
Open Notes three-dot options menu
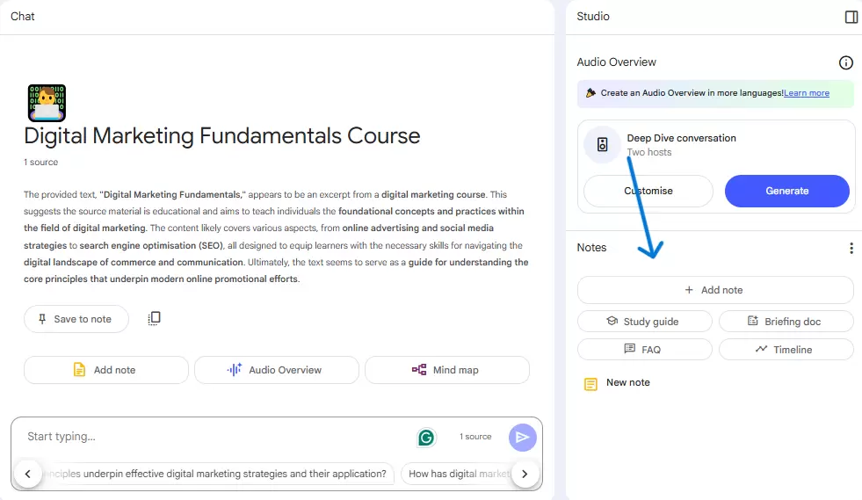pos(851,248)
